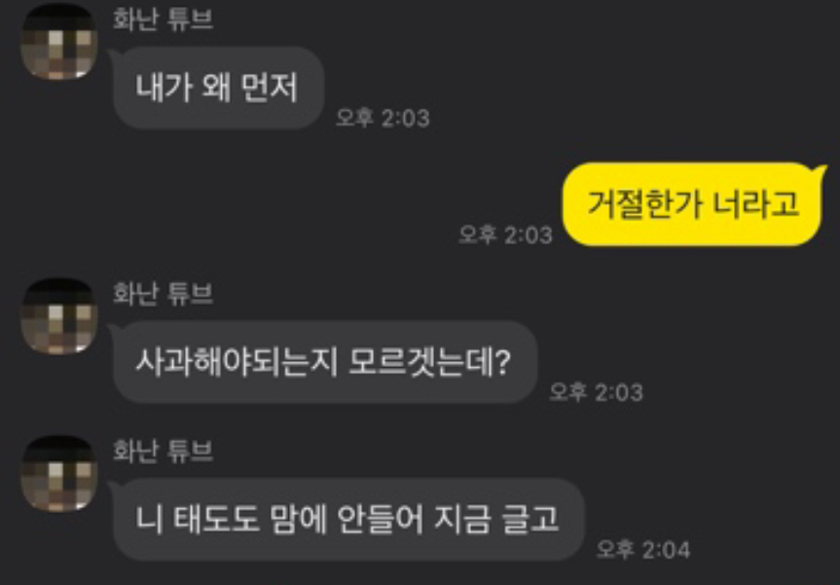Viewport: 840px width, 585px height.
Task: Tap the question mark ending '모르겠는데?' message
Action: (502, 363)
